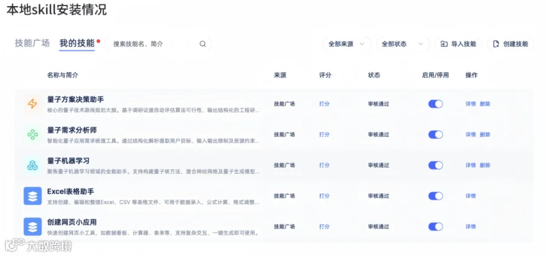Image resolution: width=548 pixels, height=256 pixels.
Task: Click the skill name 量子方案决策助手
Action: 76,99
